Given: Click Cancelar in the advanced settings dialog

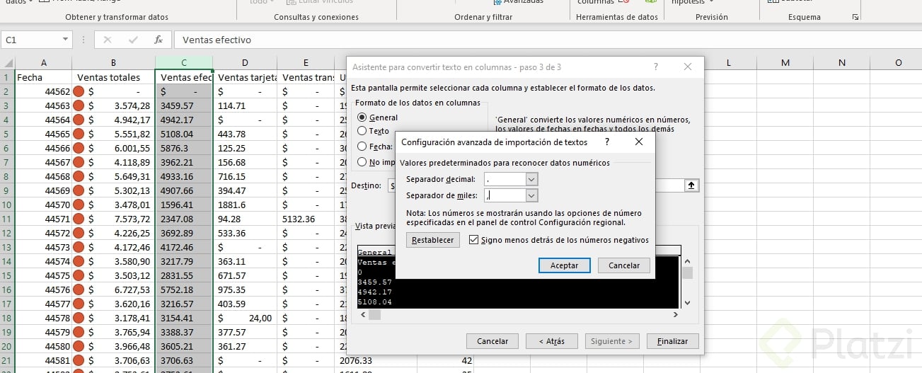Looking at the screenshot, I should tap(623, 265).
